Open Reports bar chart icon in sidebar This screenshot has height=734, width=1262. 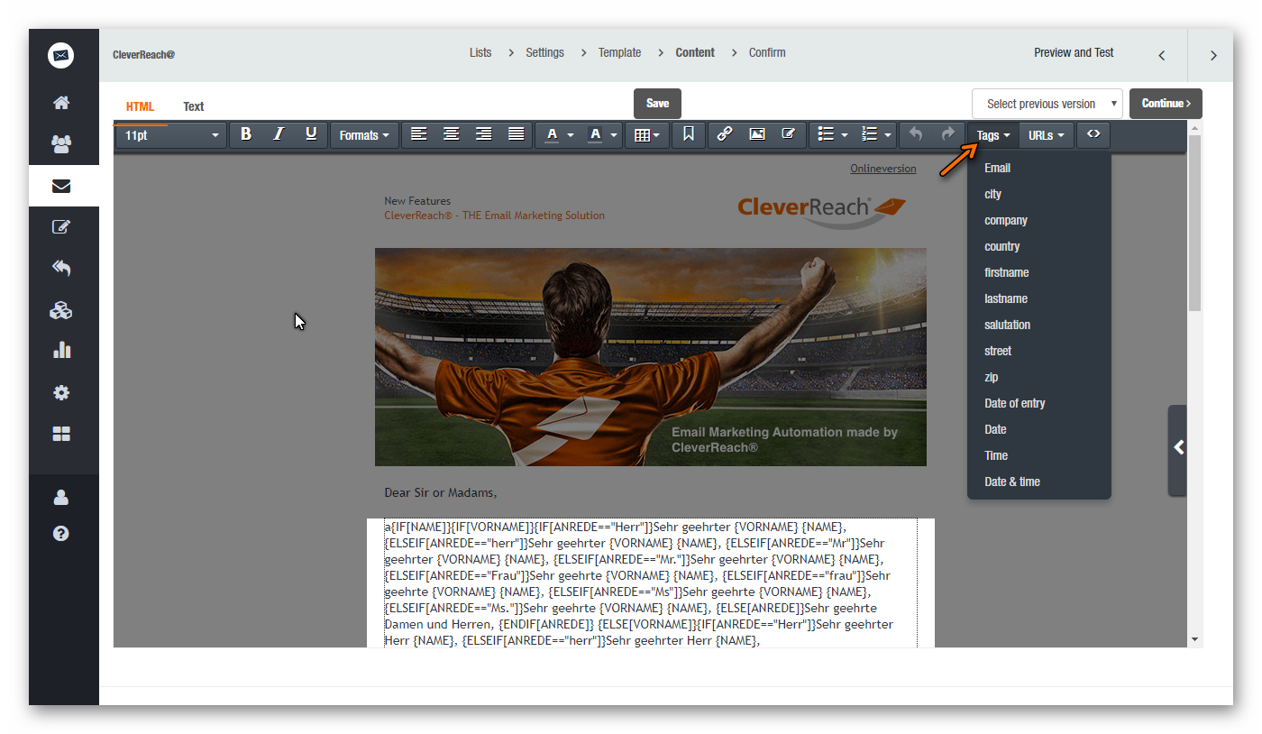click(61, 350)
